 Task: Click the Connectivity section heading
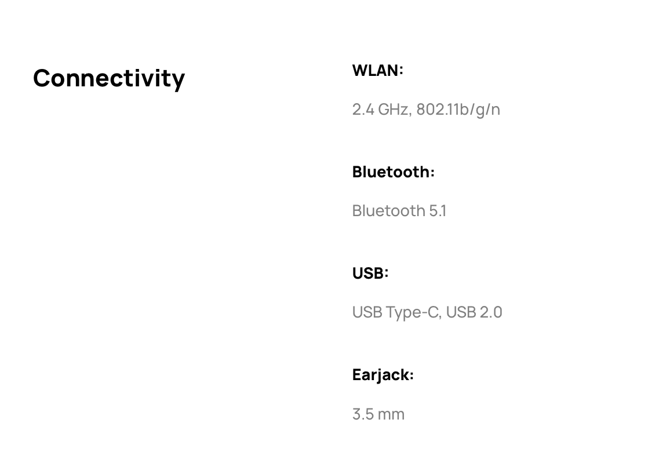109,78
